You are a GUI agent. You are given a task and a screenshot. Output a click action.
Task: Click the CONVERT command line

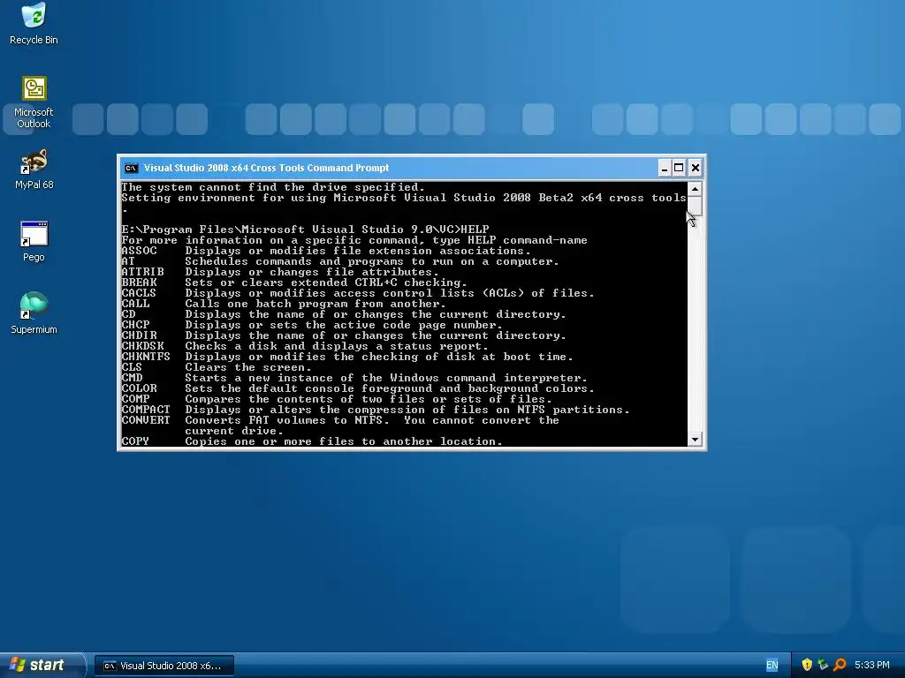tap(340, 426)
